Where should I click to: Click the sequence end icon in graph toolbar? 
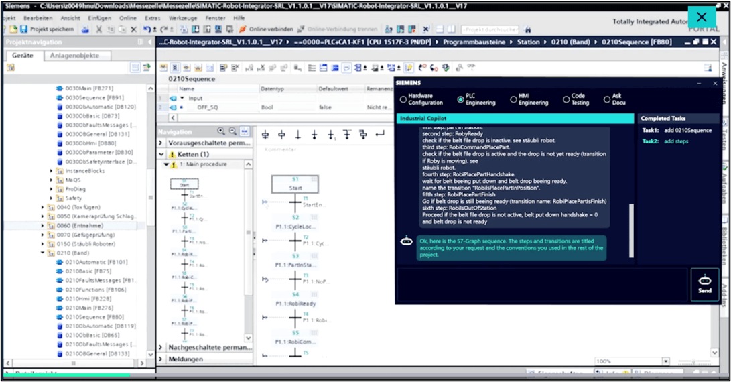tap(314, 135)
